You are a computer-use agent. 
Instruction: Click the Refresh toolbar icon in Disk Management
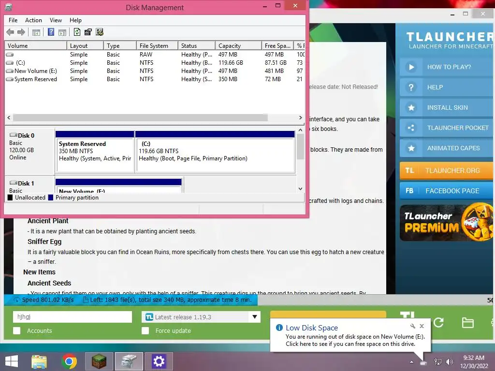pyautogui.click(x=77, y=32)
